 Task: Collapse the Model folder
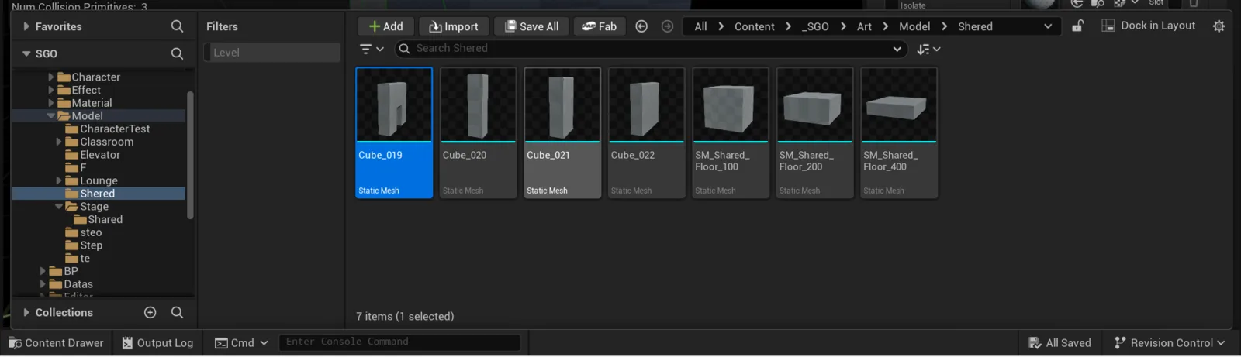click(x=51, y=116)
